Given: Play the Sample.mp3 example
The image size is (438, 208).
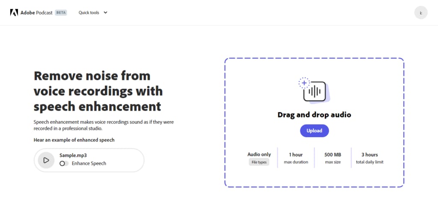Looking at the screenshot, I should [46, 160].
